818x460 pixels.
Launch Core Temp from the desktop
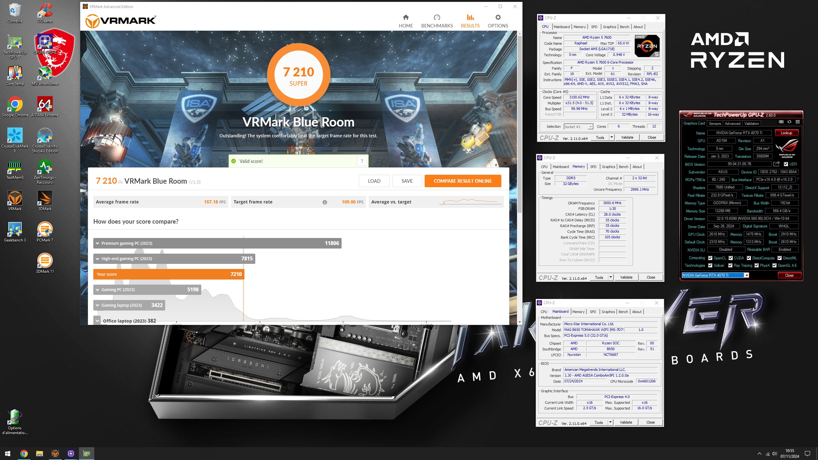(15, 75)
